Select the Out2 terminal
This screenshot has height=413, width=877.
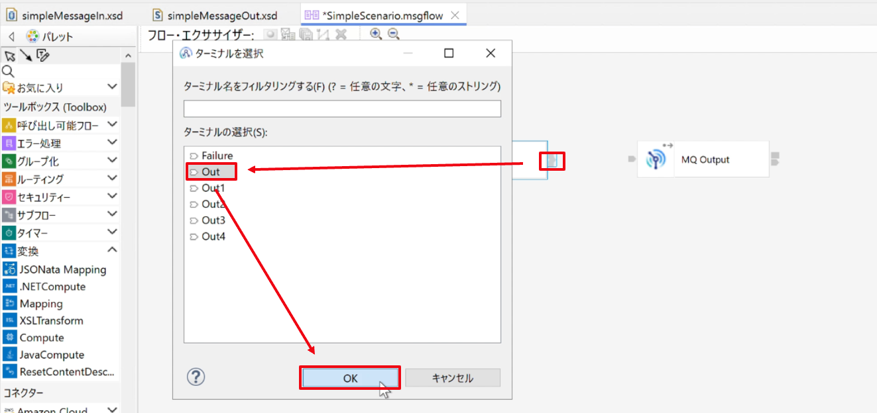coord(207,204)
